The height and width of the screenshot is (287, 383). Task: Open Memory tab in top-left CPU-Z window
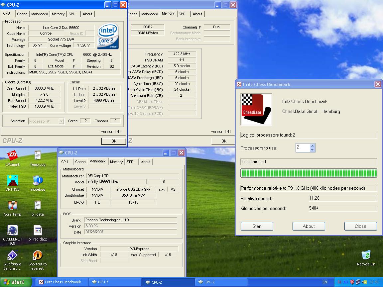(x=58, y=14)
